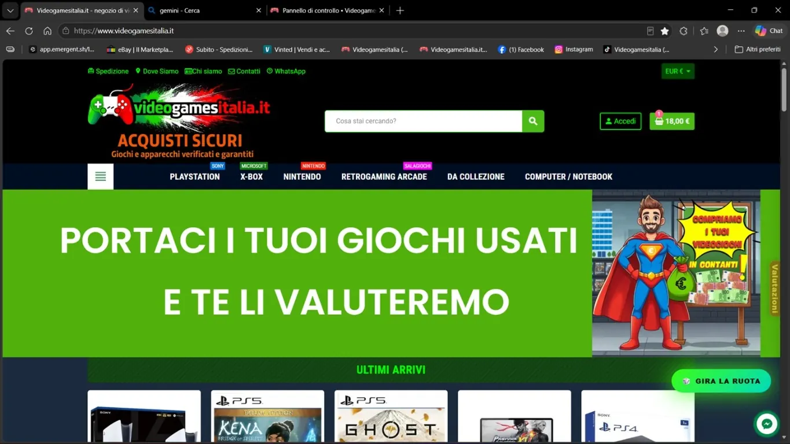Open the Messenger chat bubble
Viewport: 790px width, 444px height.
pyautogui.click(x=767, y=424)
